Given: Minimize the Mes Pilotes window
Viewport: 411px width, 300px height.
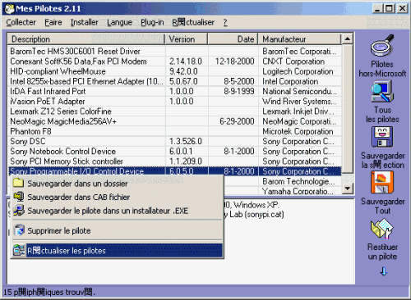Looking at the screenshot, I should coord(377,9).
